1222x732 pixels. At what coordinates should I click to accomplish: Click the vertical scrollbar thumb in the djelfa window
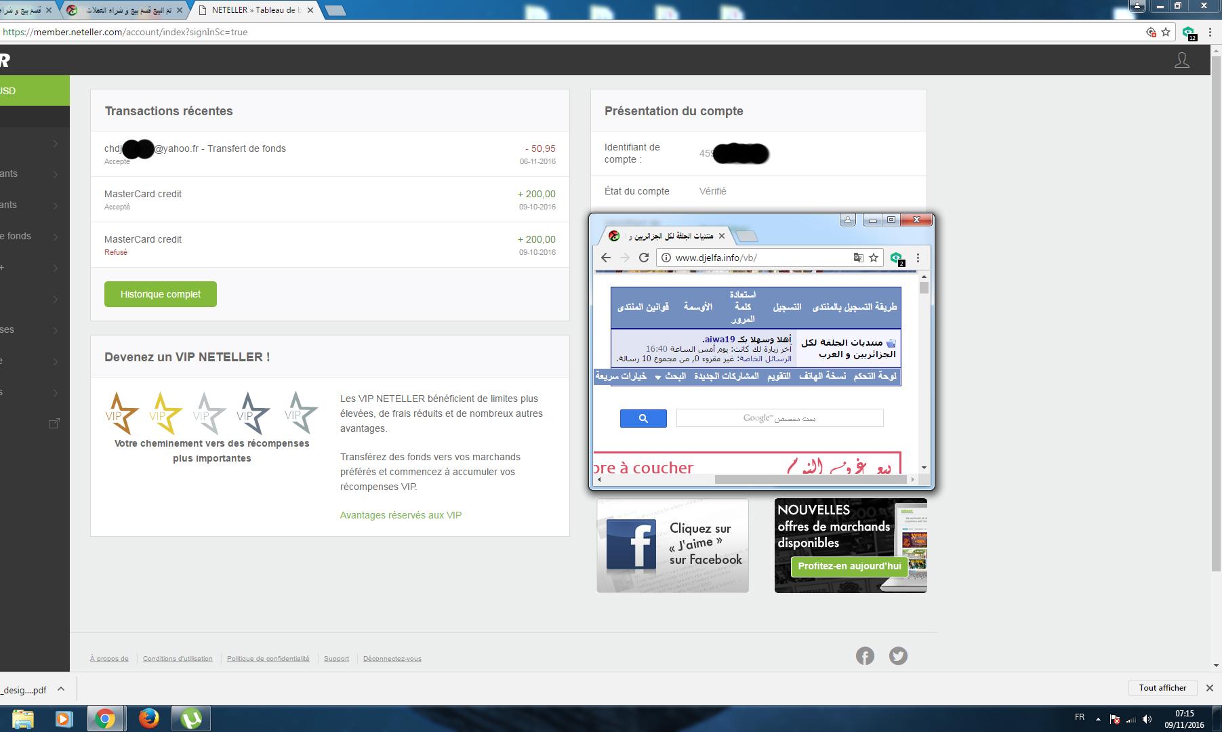(924, 287)
